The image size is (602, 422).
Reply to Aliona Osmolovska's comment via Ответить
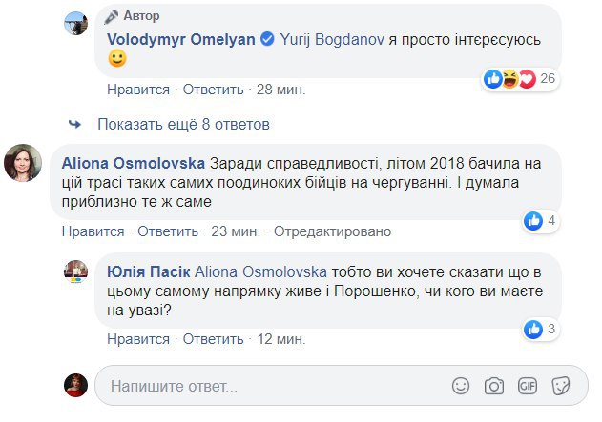[167, 231]
